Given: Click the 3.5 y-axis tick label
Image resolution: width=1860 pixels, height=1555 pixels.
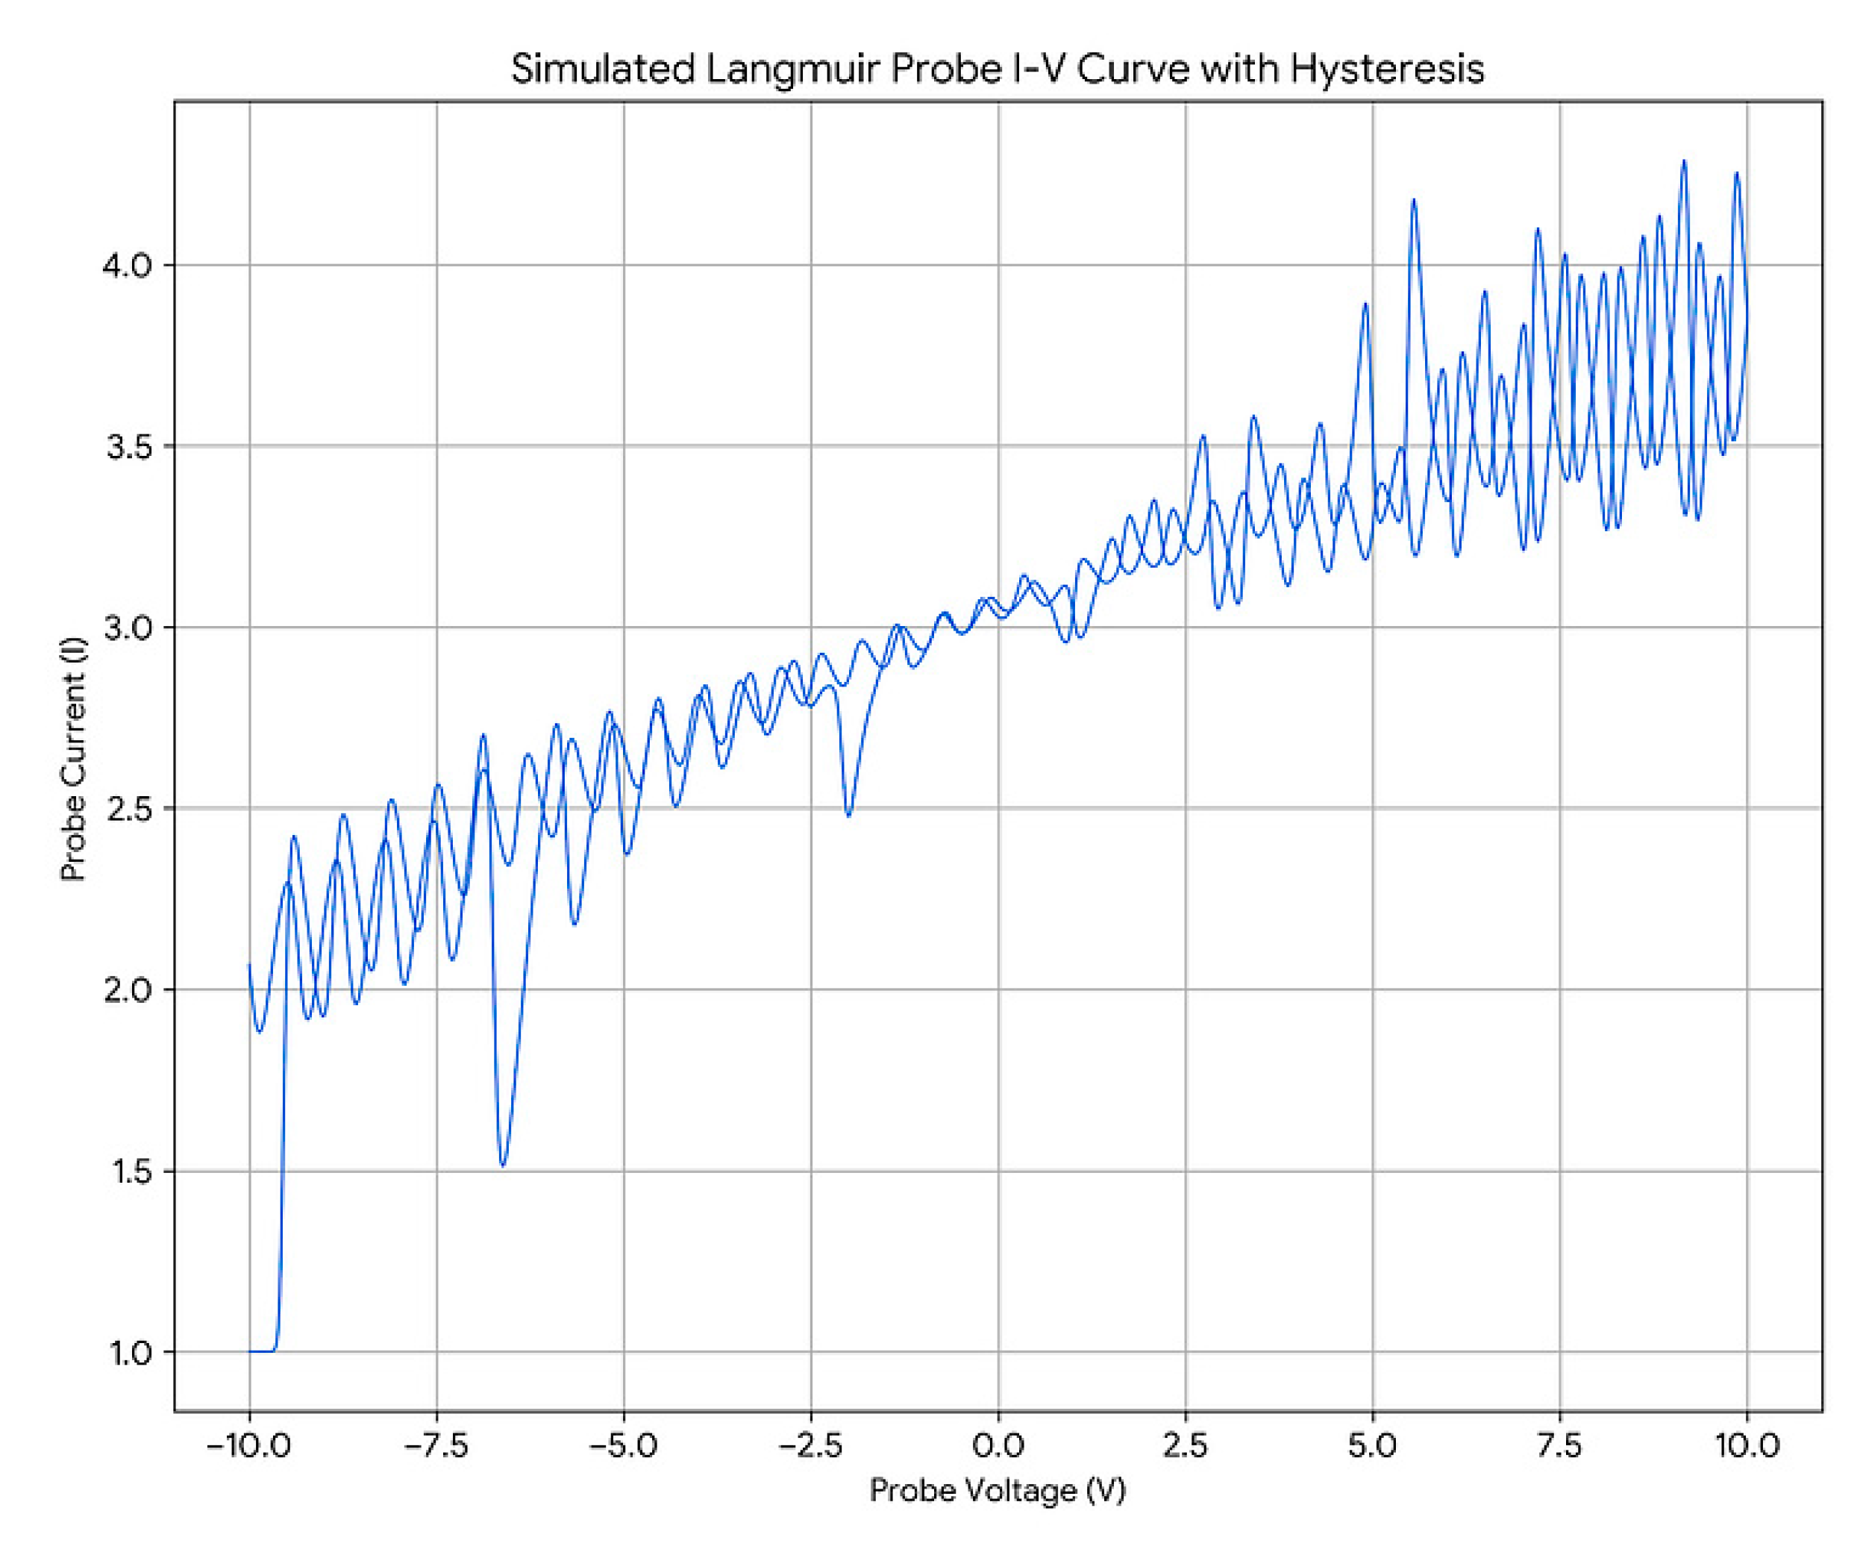Looking at the screenshot, I should (128, 446).
